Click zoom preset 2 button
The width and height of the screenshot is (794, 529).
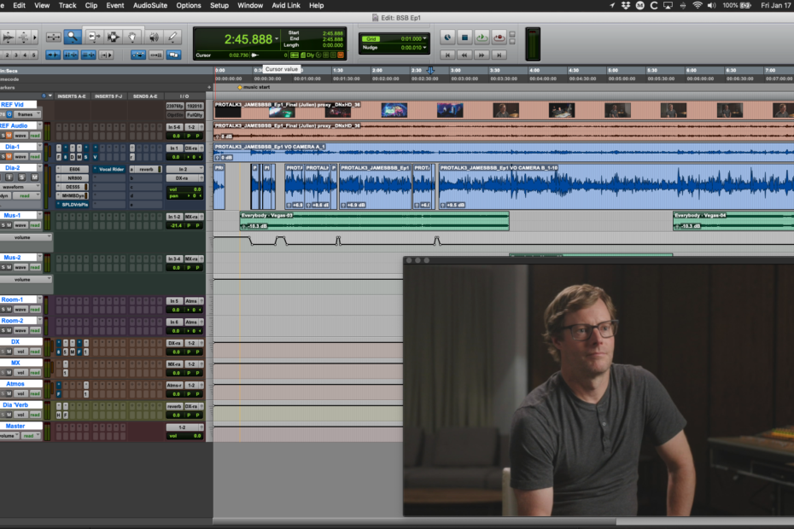click(x=7, y=55)
